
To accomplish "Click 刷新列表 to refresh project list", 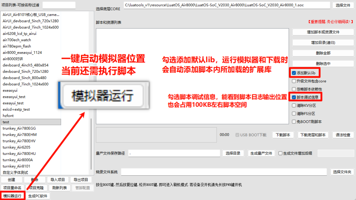I will click(x=59, y=188).
